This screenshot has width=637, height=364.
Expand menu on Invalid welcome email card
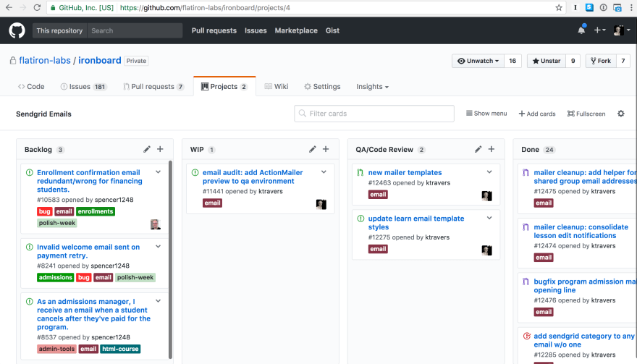coord(158,247)
